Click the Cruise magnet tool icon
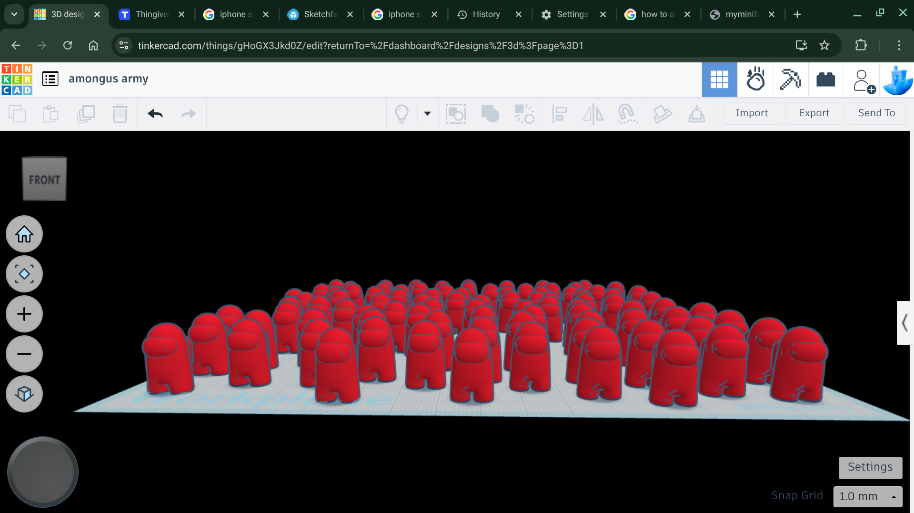The width and height of the screenshot is (914, 513). click(627, 114)
